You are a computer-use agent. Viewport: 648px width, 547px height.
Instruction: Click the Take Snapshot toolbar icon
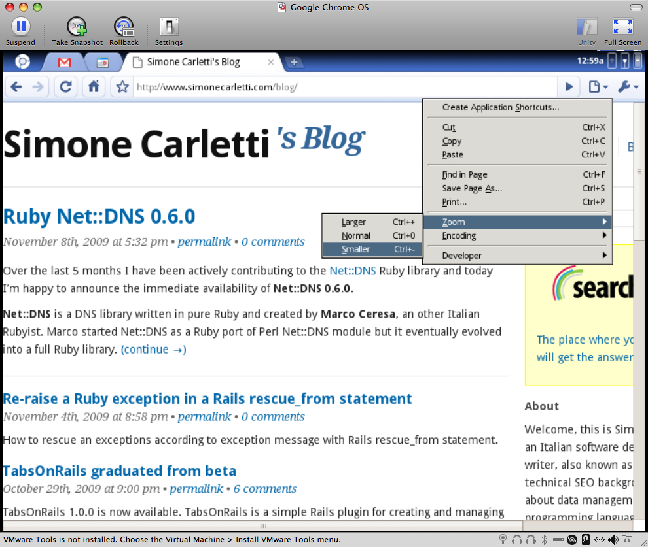point(77,26)
